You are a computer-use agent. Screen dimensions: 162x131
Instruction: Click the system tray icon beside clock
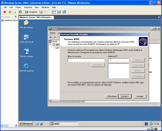tap(152, 124)
